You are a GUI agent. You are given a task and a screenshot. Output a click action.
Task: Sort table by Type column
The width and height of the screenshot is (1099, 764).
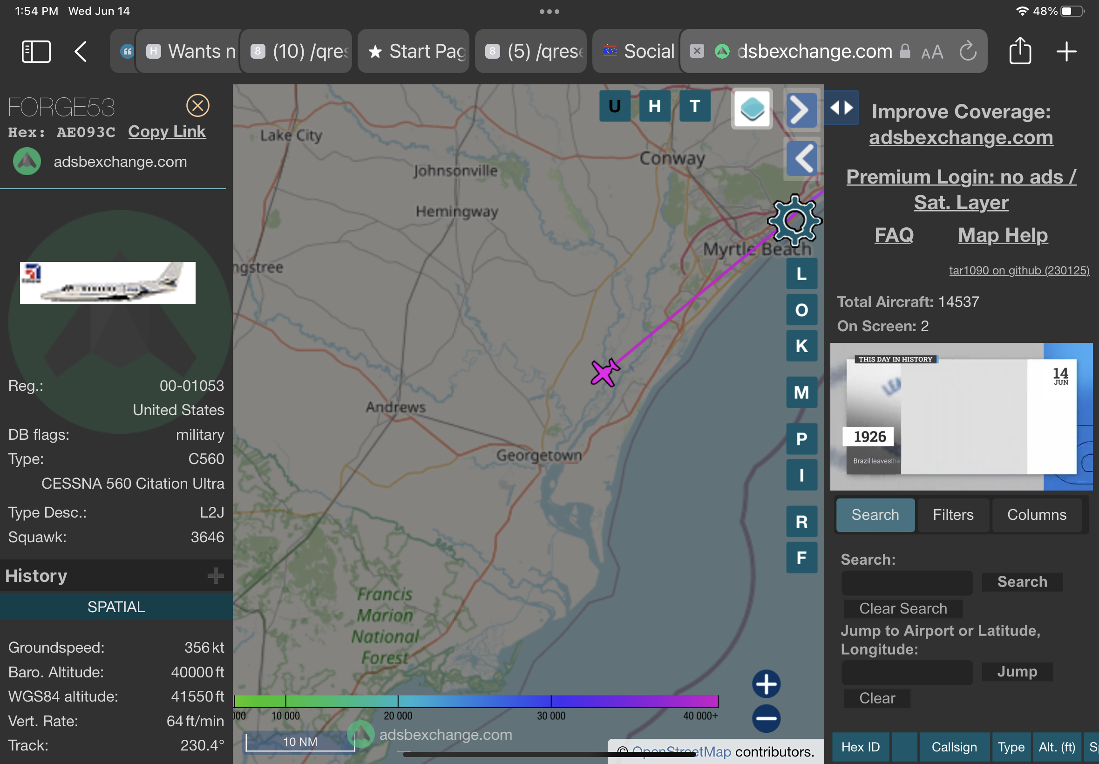coord(1011,747)
